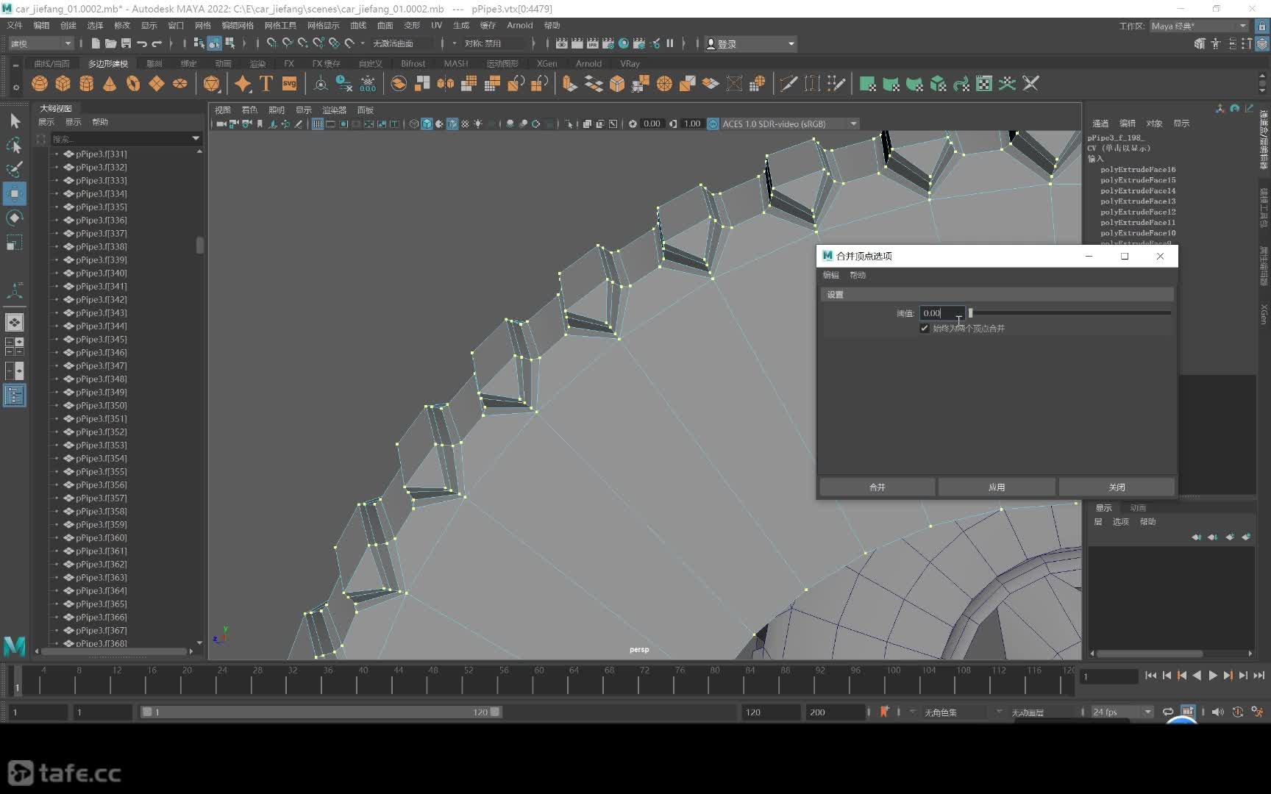The image size is (1271, 794).
Task: Click the SVG import shelf icon
Action: (290, 84)
